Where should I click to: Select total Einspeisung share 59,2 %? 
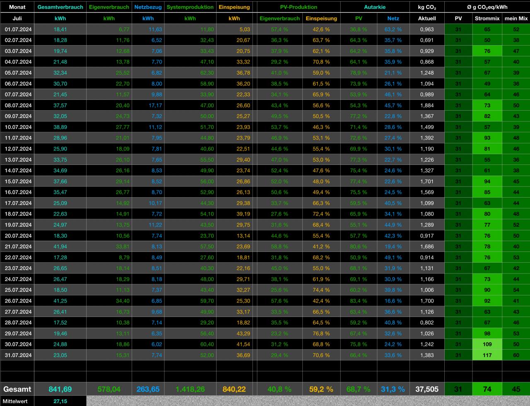(x=321, y=389)
